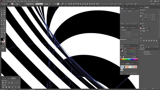Open the Effect menu
Screen dimensions: 160x90
coord(25,1)
